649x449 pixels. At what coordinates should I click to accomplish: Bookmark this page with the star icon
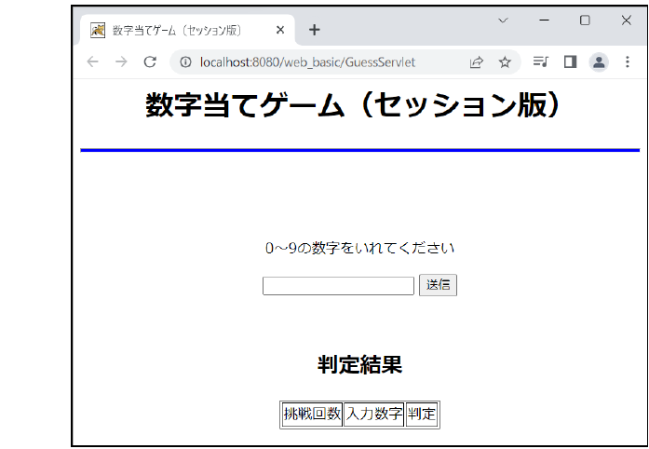pyautogui.click(x=505, y=62)
